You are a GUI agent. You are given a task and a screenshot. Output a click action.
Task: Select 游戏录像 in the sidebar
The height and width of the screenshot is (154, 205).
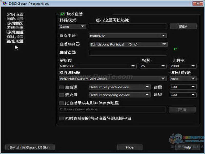(x=15, y=28)
